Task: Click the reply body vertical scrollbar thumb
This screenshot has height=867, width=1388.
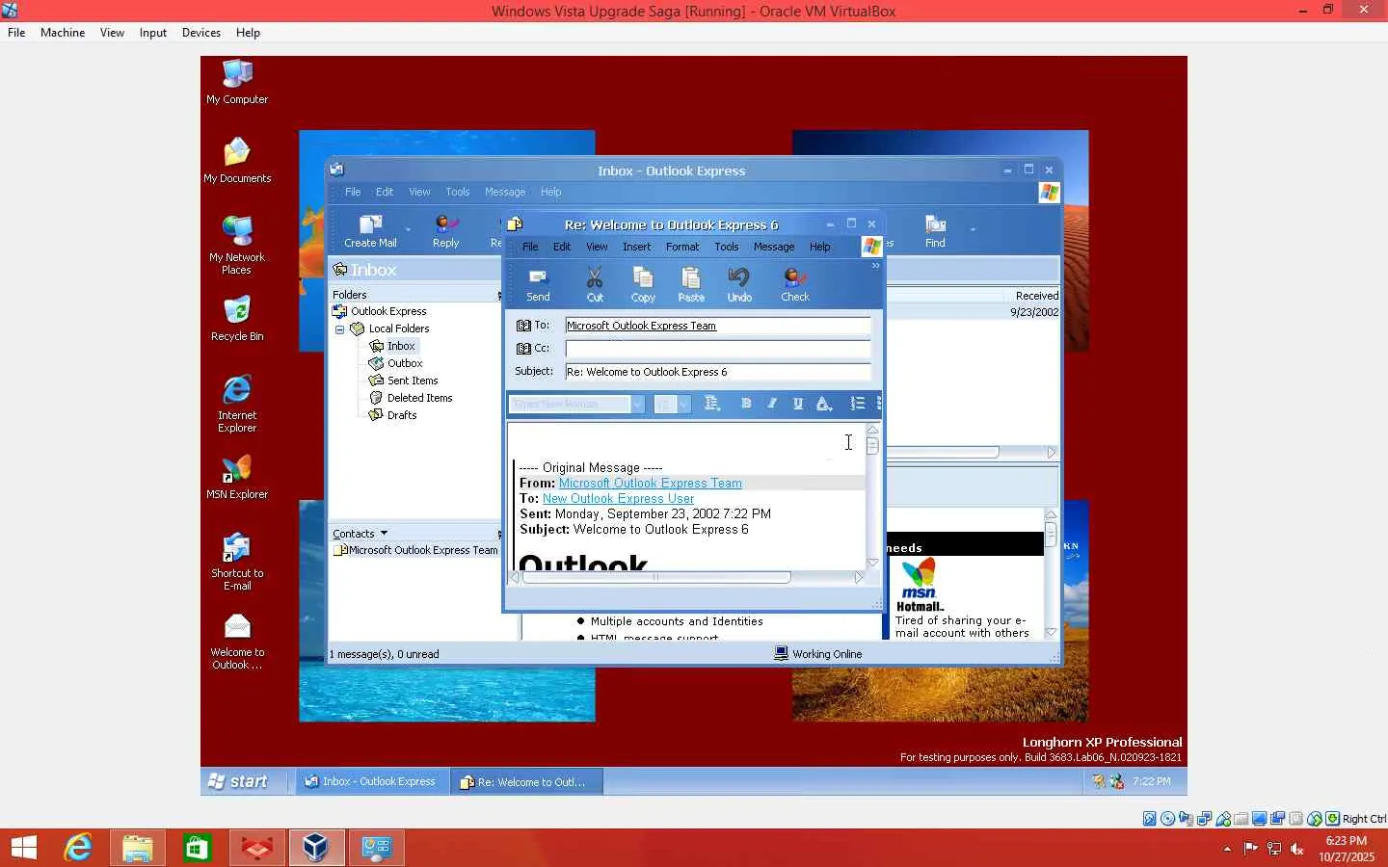Action: pos(872,445)
